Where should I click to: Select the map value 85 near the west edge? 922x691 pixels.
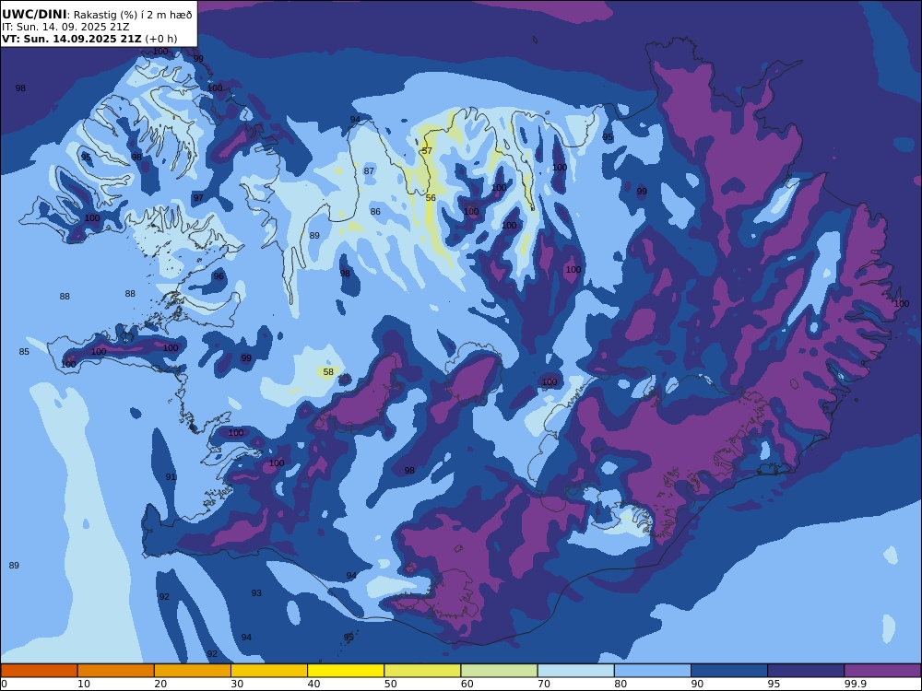coord(24,352)
